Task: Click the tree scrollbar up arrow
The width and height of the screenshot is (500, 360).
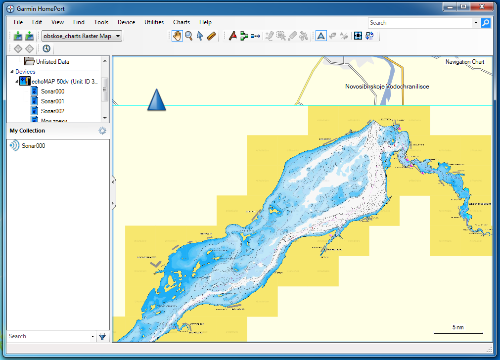Action: click(x=105, y=61)
